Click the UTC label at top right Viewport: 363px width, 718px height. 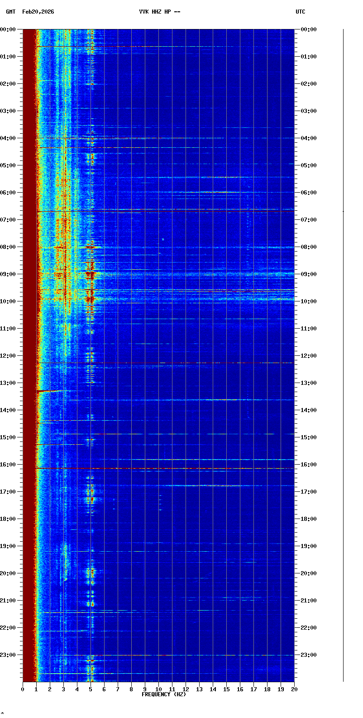pyautogui.click(x=301, y=12)
